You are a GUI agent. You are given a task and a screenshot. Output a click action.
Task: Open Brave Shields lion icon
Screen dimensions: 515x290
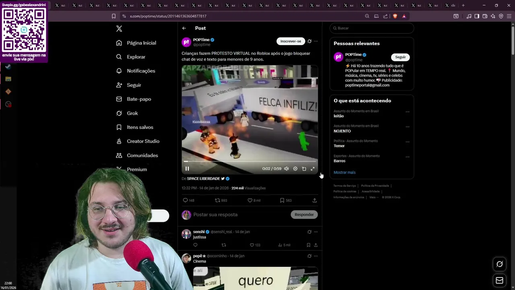[x=395, y=16]
